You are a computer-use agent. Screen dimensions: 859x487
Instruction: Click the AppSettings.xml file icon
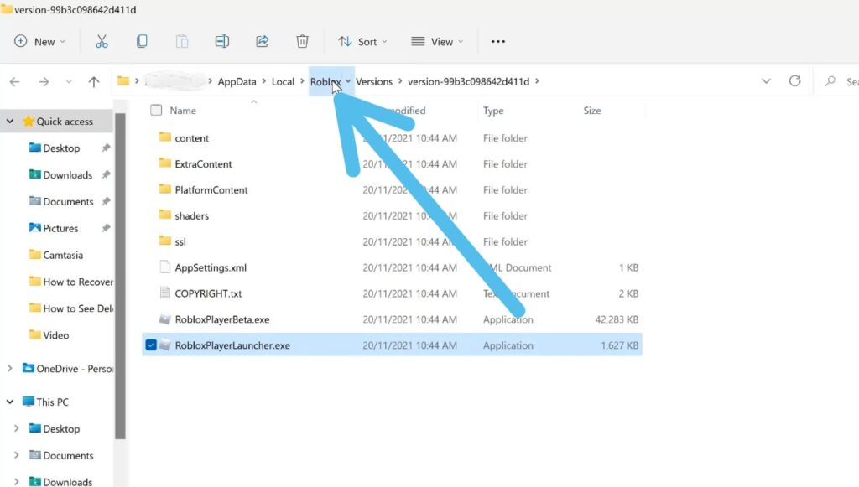coord(164,267)
